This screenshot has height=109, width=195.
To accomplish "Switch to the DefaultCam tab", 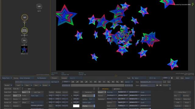I will click(x=105, y=89).
